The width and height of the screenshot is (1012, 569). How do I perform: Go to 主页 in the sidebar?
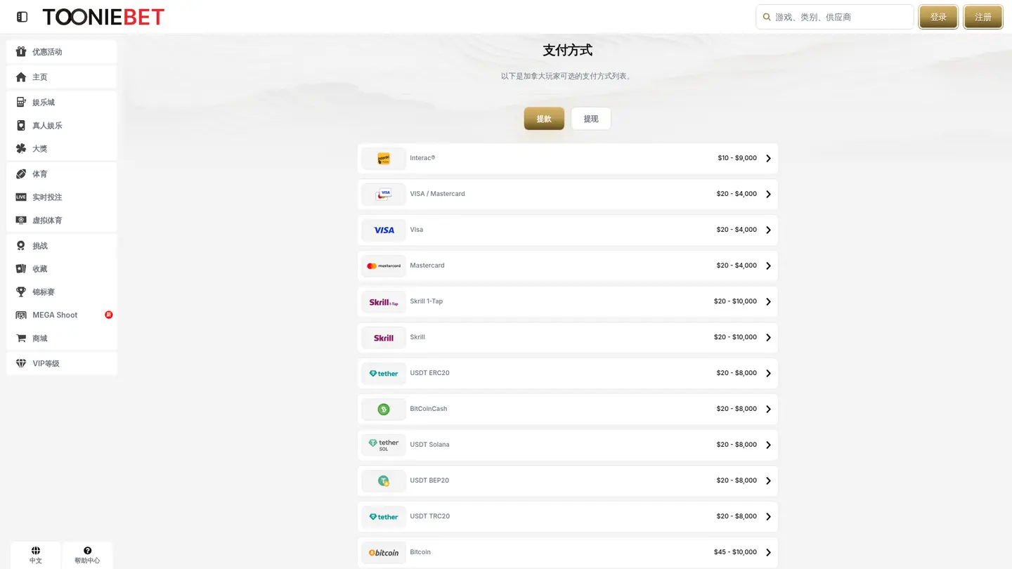(62, 77)
